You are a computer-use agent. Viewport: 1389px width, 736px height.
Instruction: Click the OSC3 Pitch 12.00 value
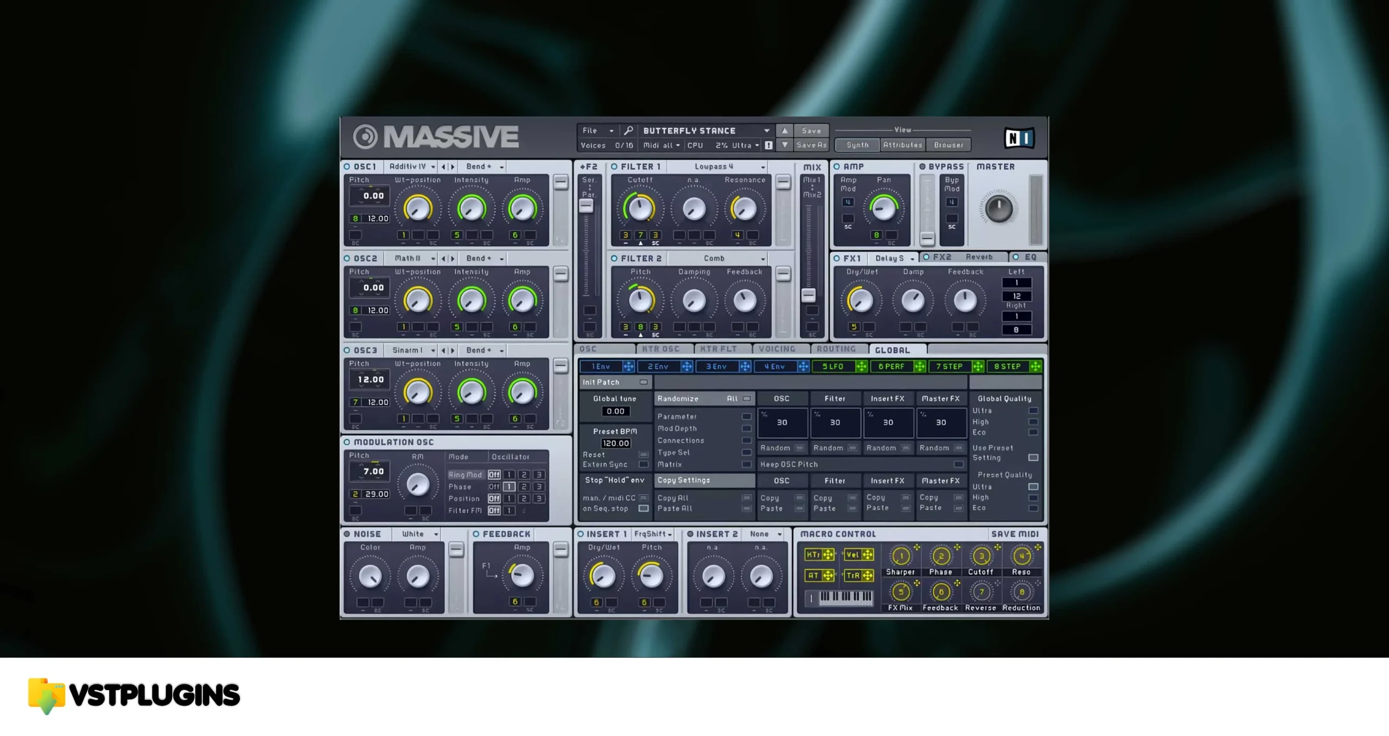tap(370, 380)
